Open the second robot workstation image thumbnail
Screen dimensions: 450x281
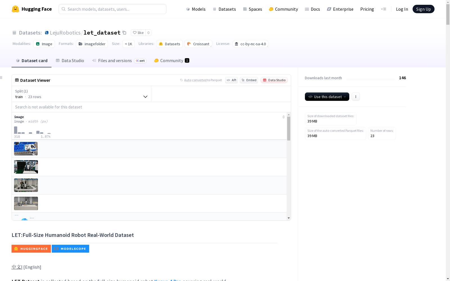tap(26, 167)
